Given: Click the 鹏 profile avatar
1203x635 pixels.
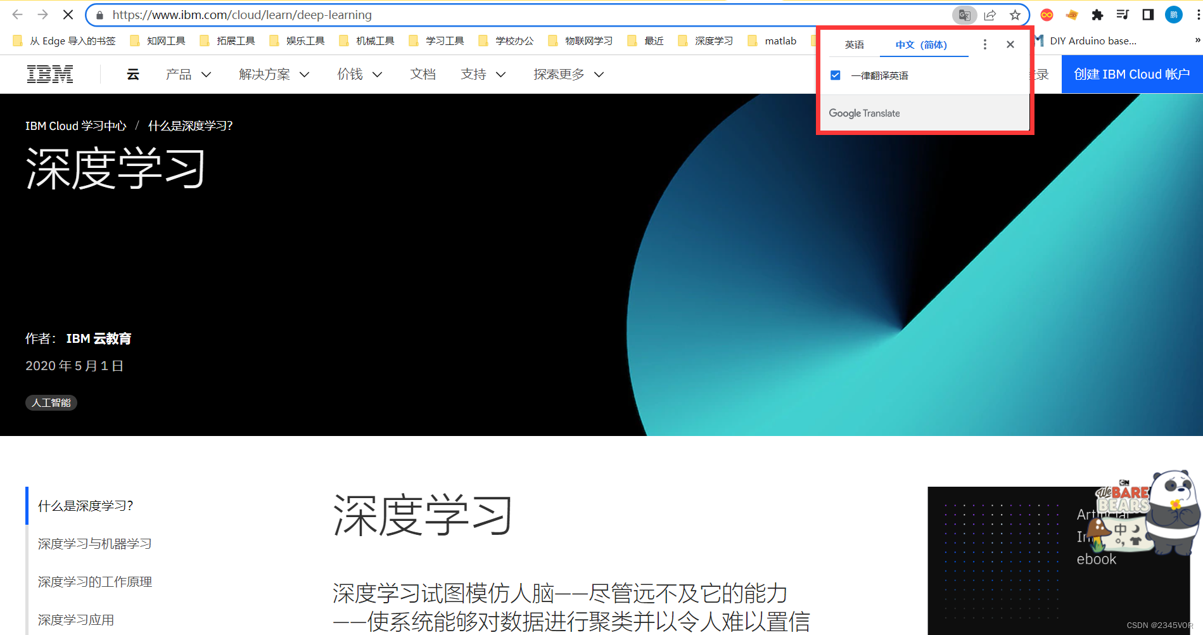Looking at the screenshot, I should pos(1173,15).
